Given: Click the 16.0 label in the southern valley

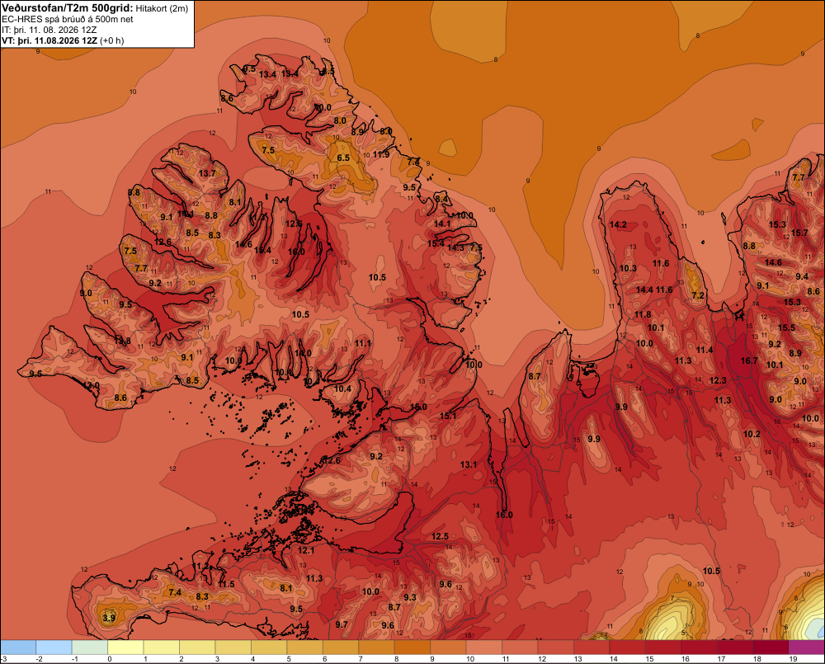Looking at the screenshot, I should click(504, 515).
